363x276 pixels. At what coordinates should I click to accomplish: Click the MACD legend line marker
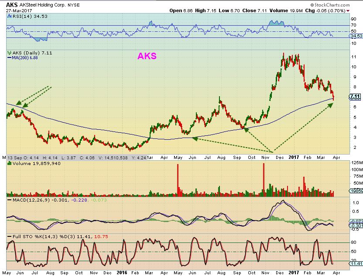point(10,200)
